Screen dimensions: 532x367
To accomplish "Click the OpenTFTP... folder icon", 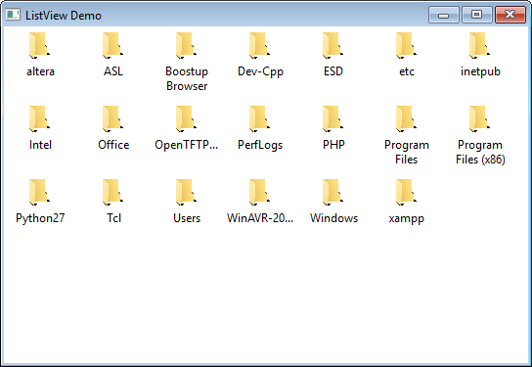I will click(186, 118).
